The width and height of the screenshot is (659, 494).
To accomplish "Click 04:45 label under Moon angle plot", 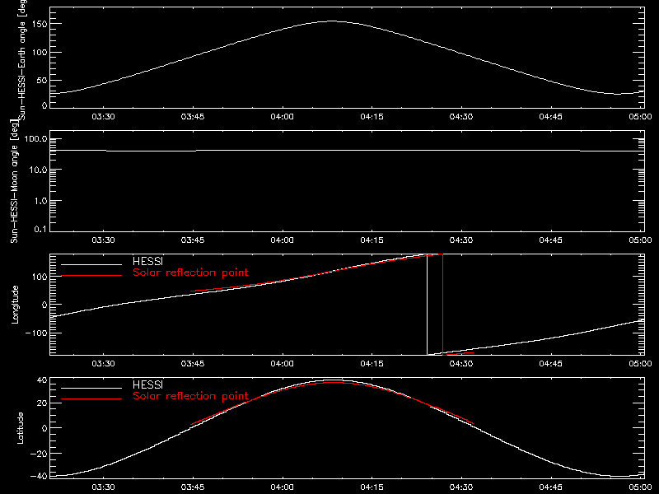I will click(x=551, y=240).
